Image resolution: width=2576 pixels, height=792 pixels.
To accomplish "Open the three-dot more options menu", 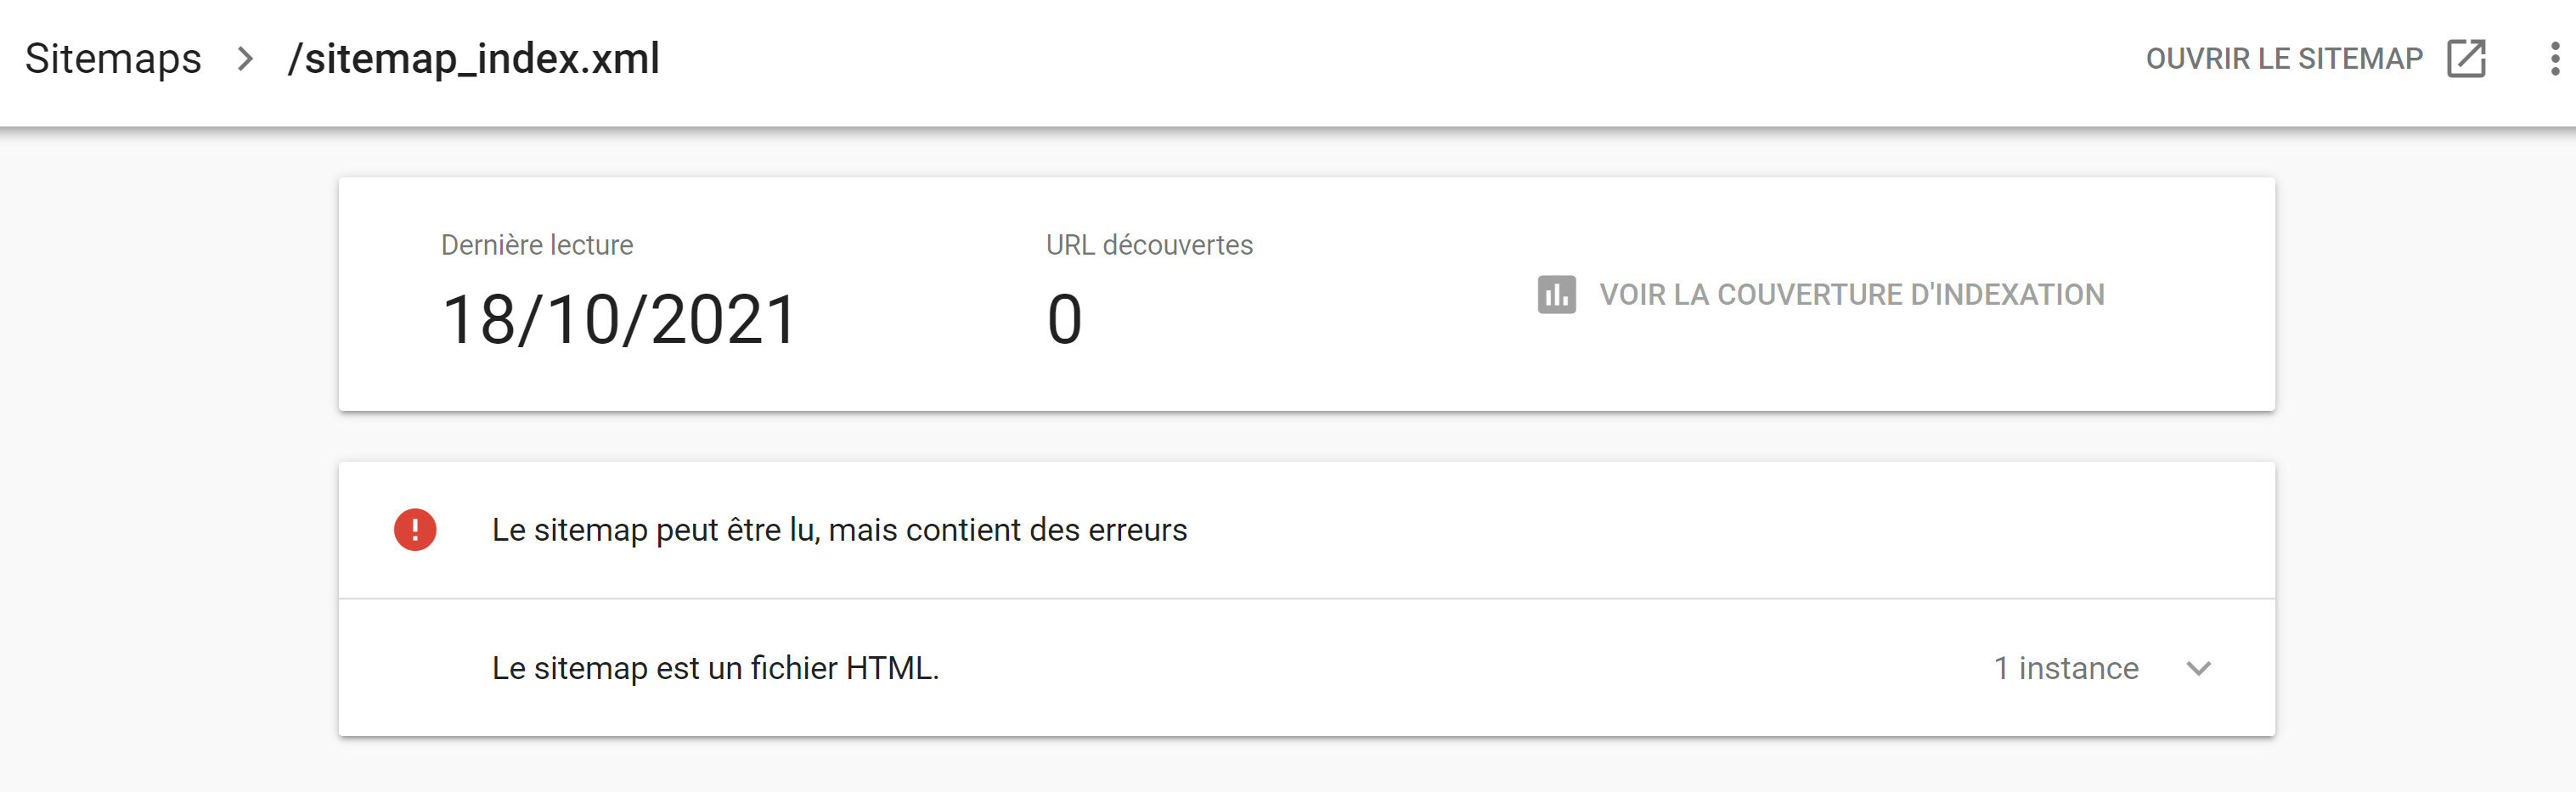I will (2554, 59).
